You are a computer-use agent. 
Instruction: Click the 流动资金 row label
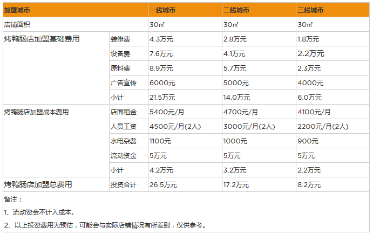[124, 156]
